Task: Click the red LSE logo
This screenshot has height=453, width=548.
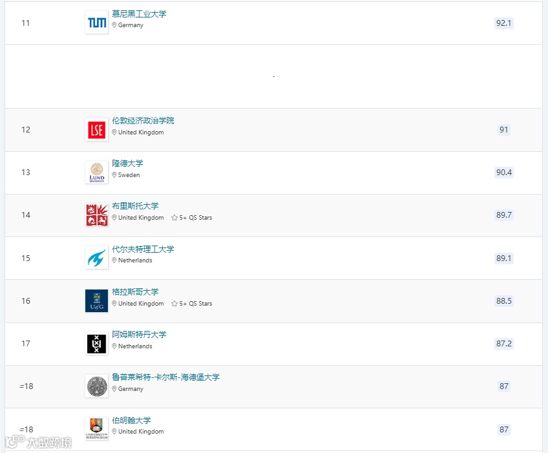Action: [x=96, y=129]
